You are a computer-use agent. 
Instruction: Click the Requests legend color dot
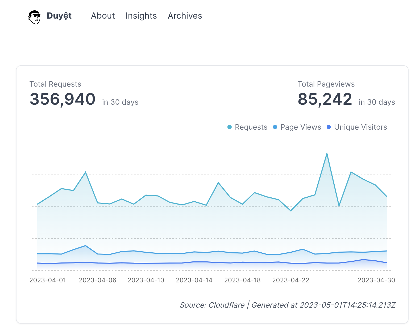click(x=229, y=127)
